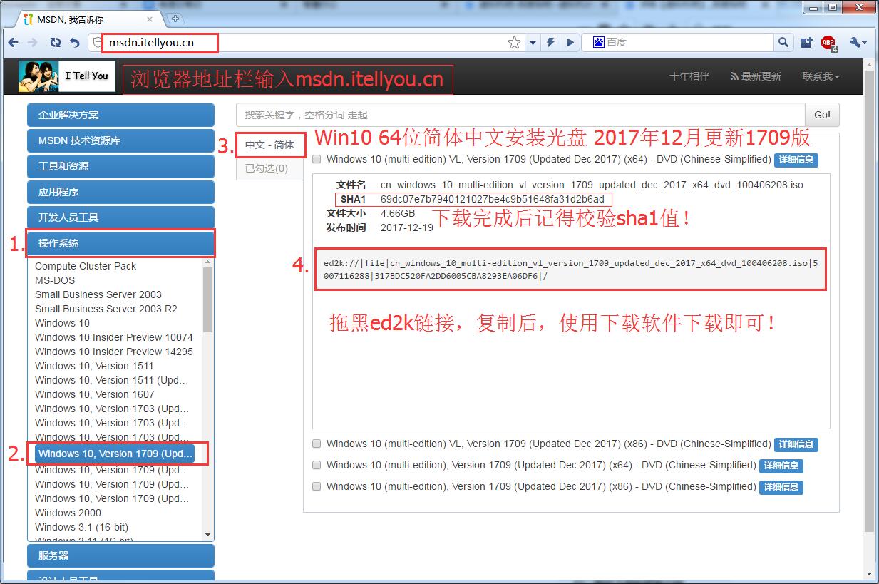Switch to the 中文 - 简体 language tab
Viewport: 879px width, 584px height.
[x=269, y=145]
